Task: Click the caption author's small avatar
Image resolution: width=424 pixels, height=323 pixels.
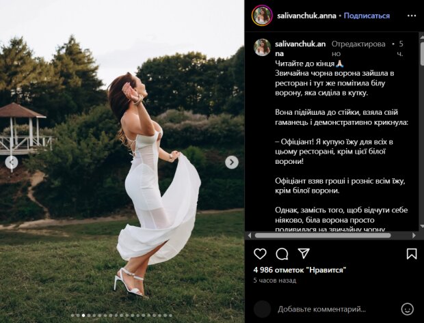Action: coord(262,47)
